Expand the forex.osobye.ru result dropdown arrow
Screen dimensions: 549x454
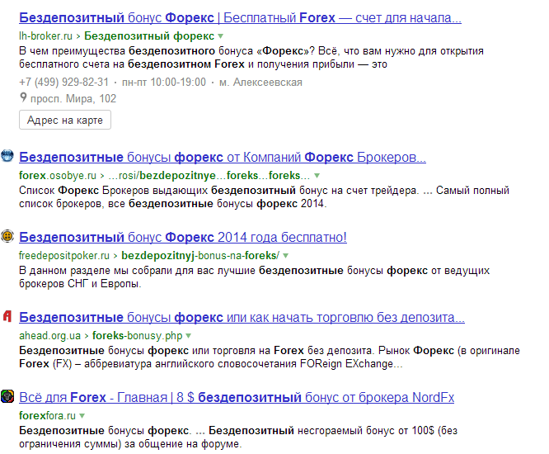317,176
